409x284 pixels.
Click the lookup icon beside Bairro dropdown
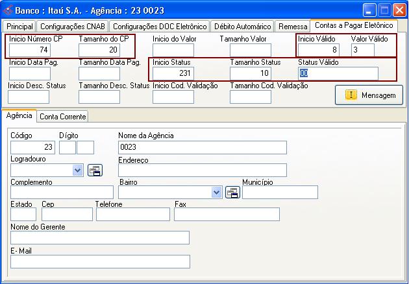tap(232, 192)
